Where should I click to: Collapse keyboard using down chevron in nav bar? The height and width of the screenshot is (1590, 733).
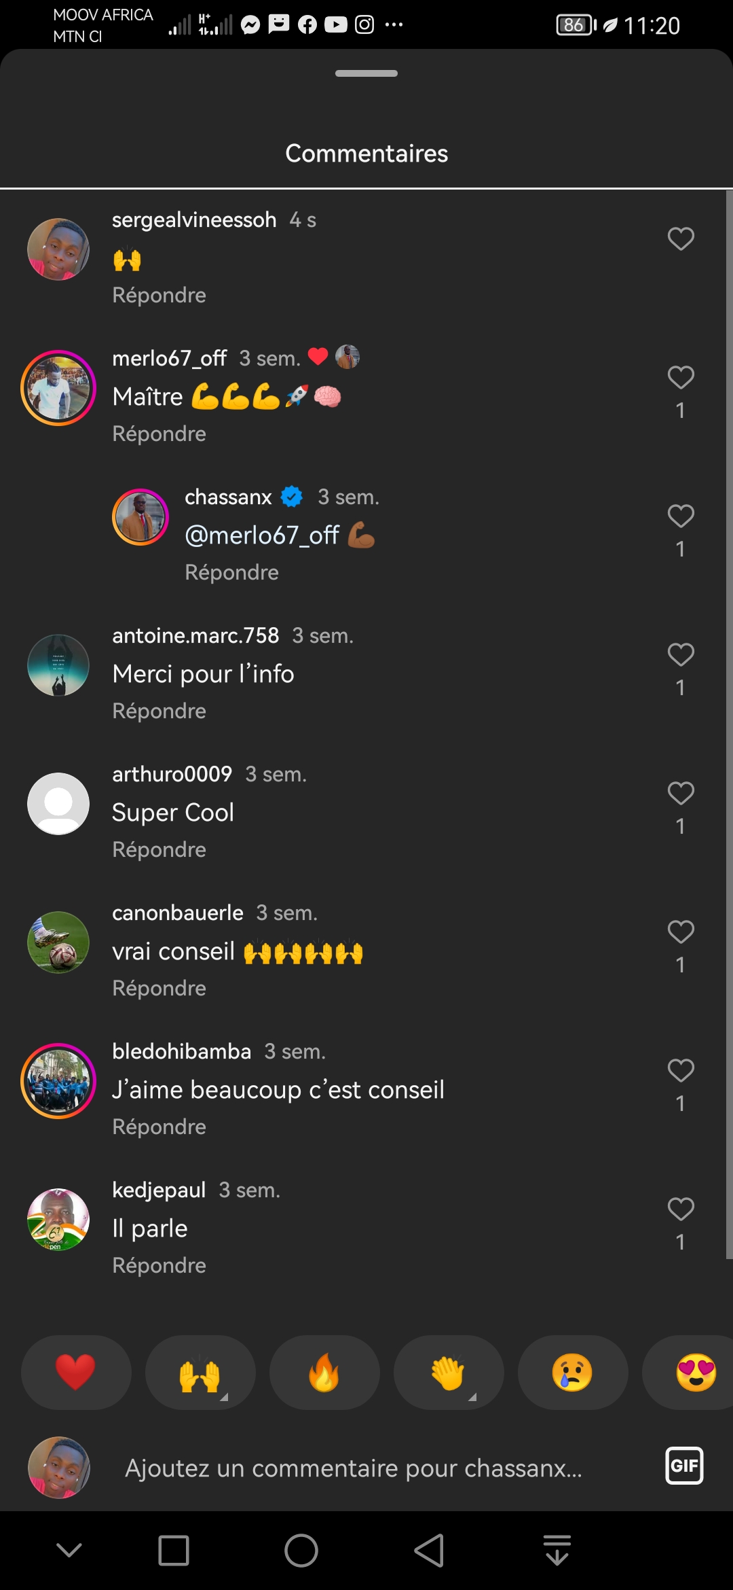[x=69, y=1551]
